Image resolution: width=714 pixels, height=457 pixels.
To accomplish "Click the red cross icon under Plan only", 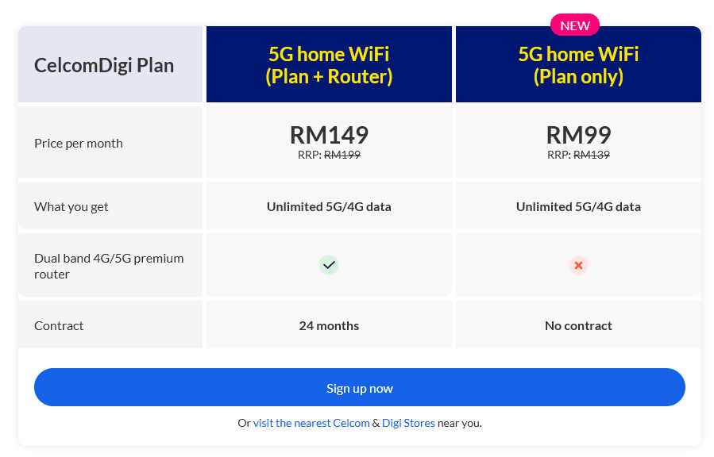I will coord(578,265).
